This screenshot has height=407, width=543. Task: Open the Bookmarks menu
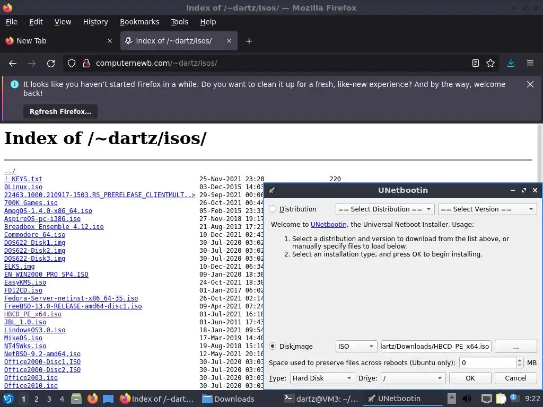[139, 22]
